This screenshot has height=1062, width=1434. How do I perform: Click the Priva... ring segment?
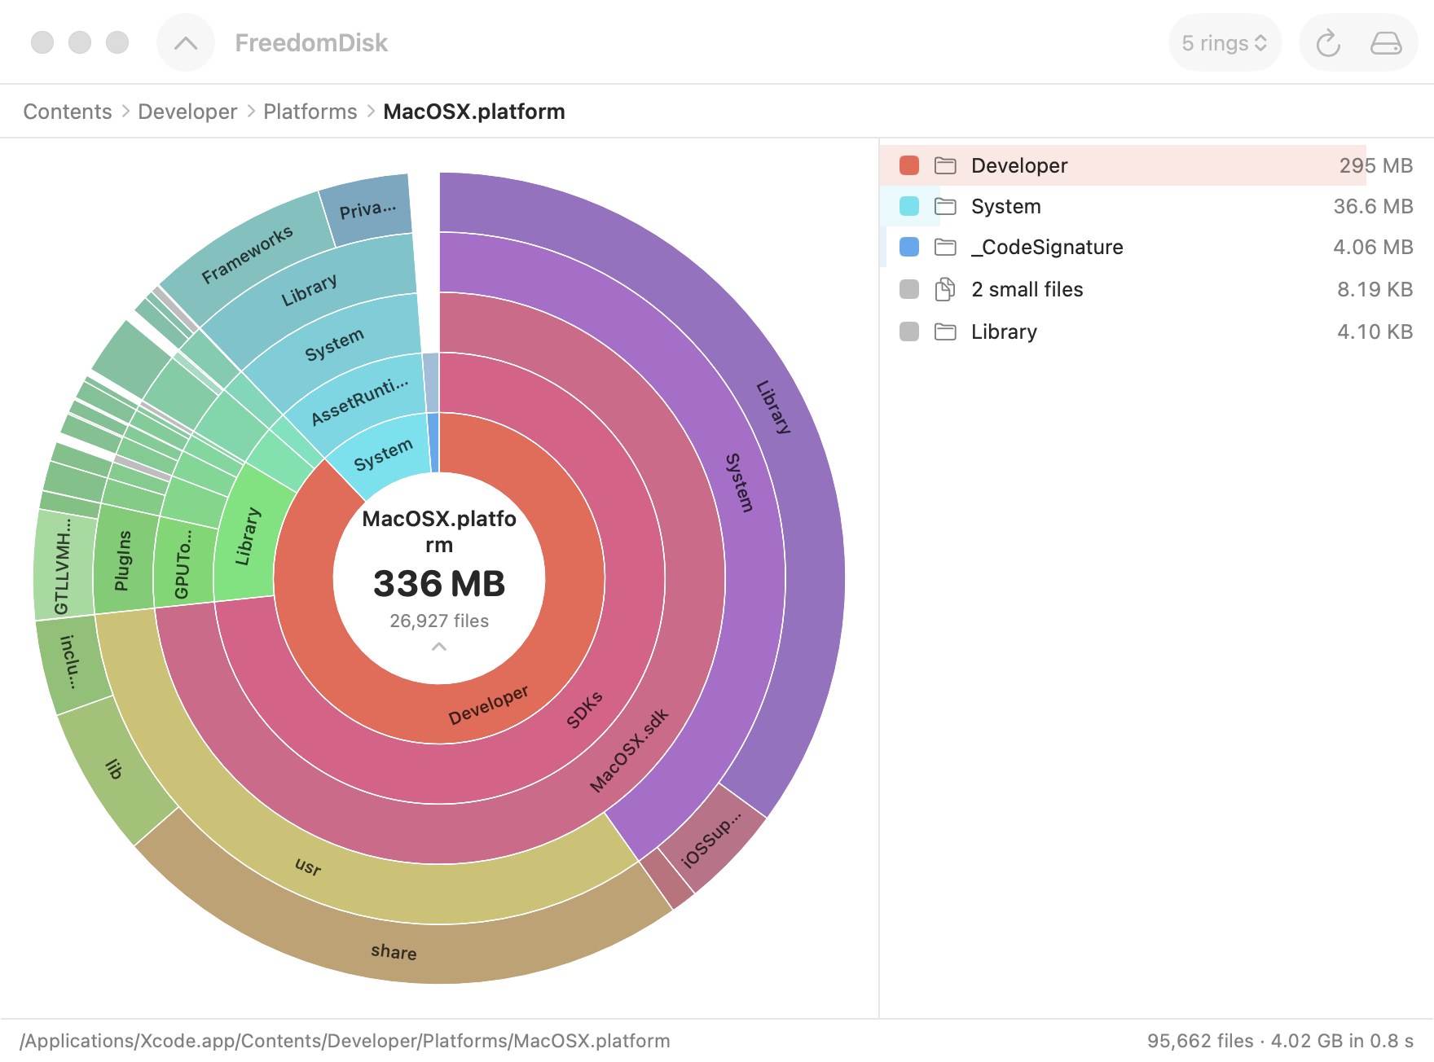click(x=367, y=210)
